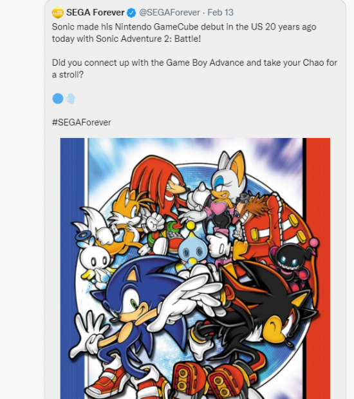354x399 pixels.
Task: Click Sonic's face in the artwork
Action: pos(131,295)
